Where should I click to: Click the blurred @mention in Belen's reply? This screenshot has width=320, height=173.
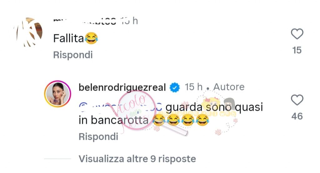(x=120, y=107)
